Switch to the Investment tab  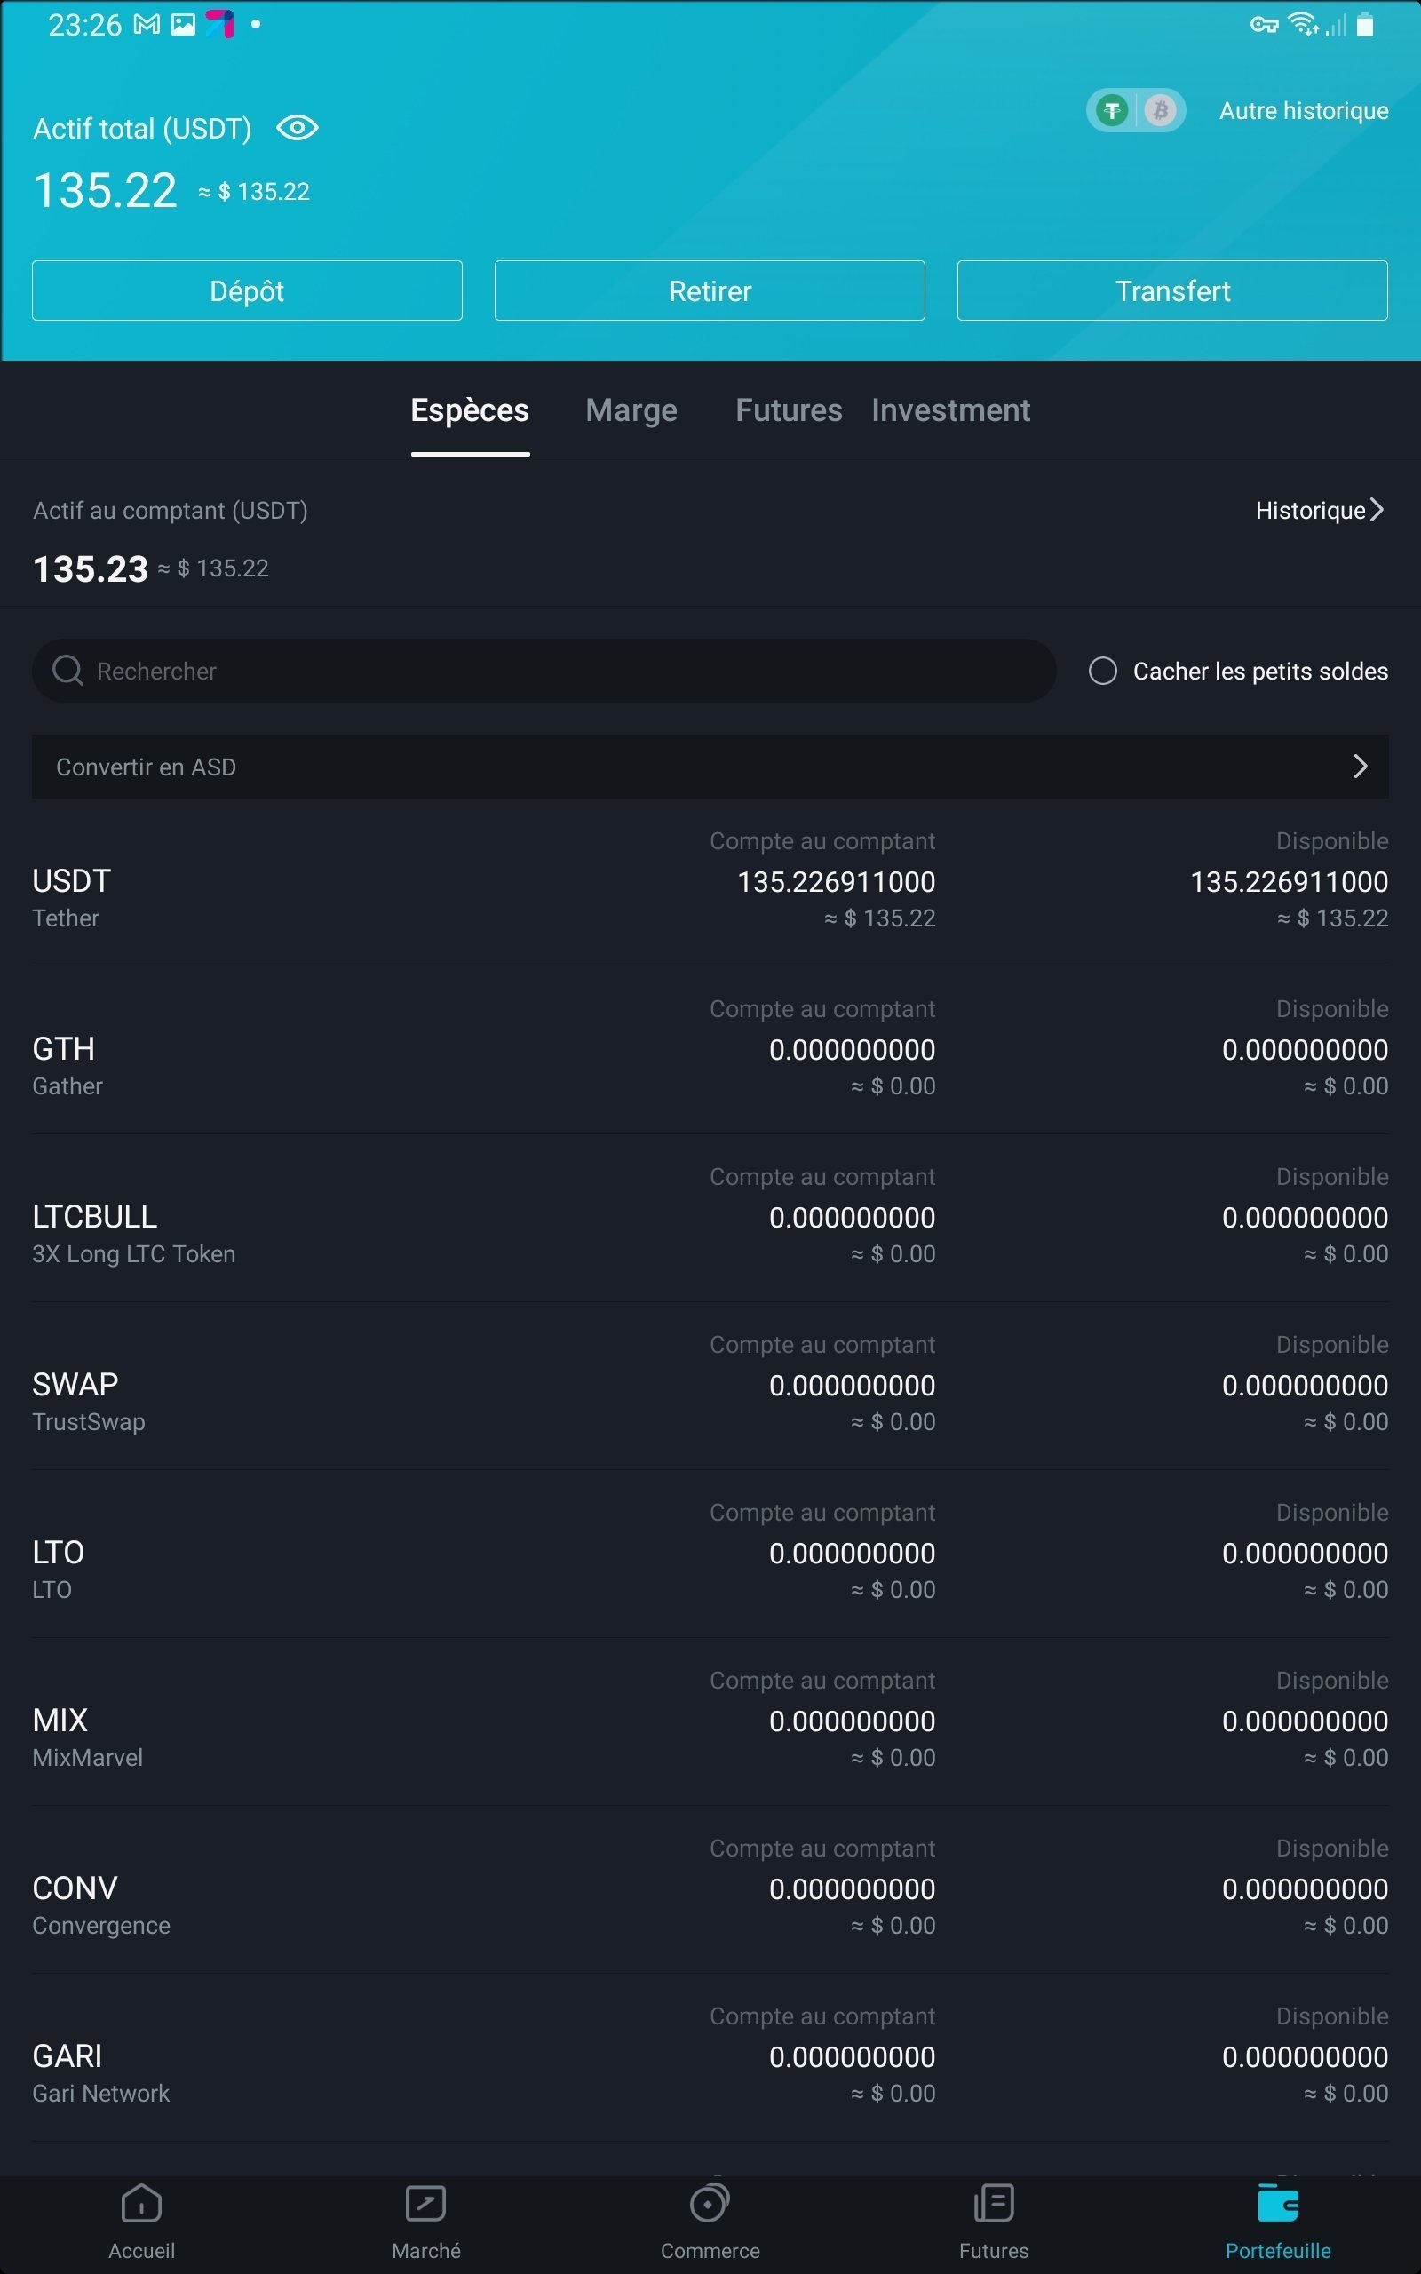(950, 410)
